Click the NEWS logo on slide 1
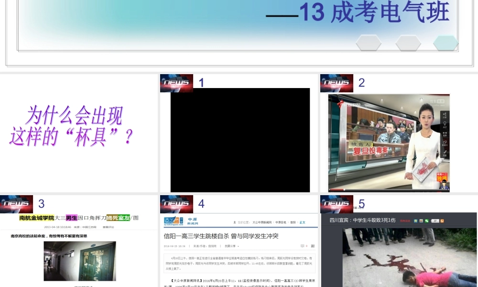478x287 pixels. (x=176, y=83)
